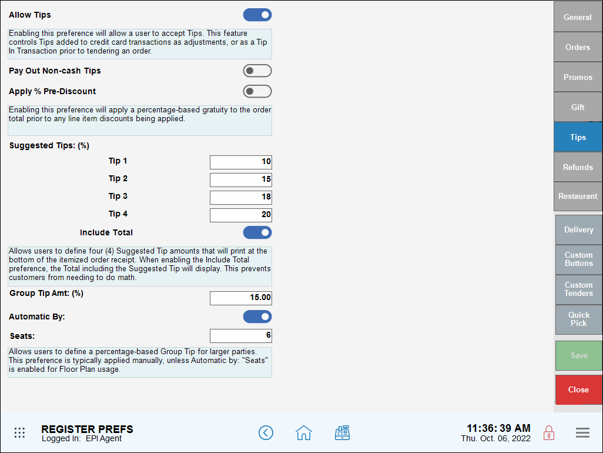Click the Suggested Tip amounts description
The image size is (603, 453).
pyautogui.click(x=140, y=267)
